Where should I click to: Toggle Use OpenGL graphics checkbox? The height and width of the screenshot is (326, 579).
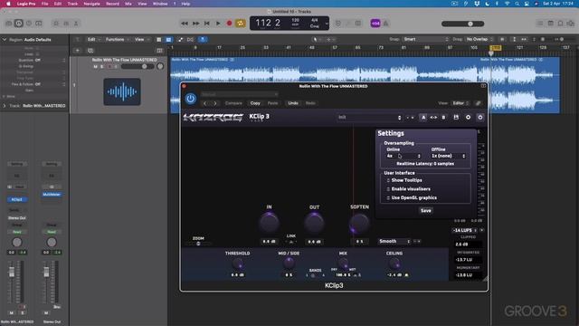click(388, 198)
